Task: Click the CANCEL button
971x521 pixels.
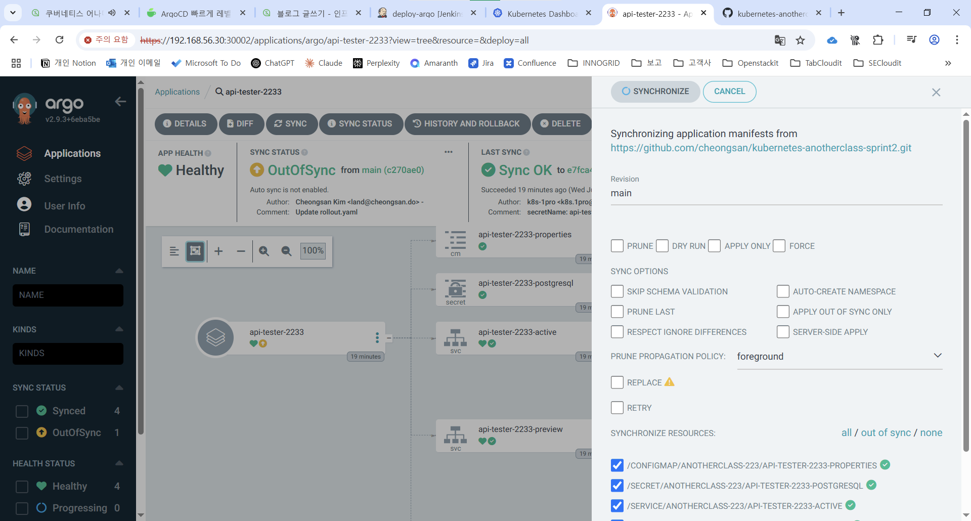Action: coord(729,92)
